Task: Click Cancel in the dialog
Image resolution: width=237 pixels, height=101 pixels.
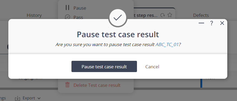Action: tap(152, 67)
